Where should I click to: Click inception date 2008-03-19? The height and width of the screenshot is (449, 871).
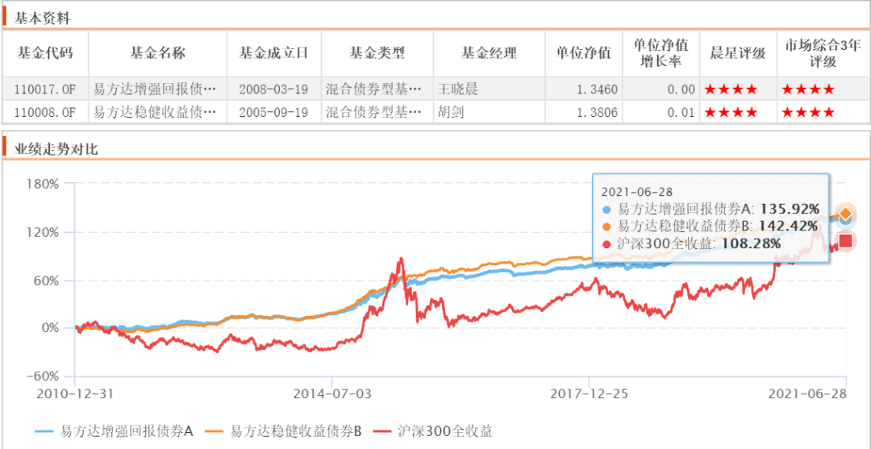click(x=273, y=89)
